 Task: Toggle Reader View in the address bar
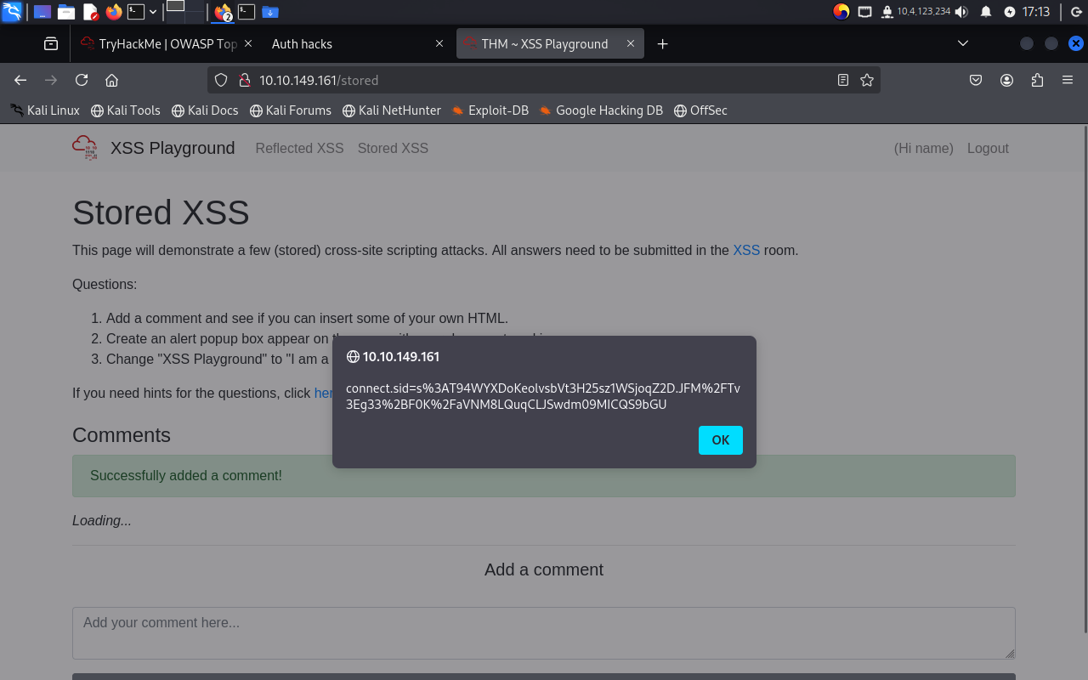coord(842,80)
